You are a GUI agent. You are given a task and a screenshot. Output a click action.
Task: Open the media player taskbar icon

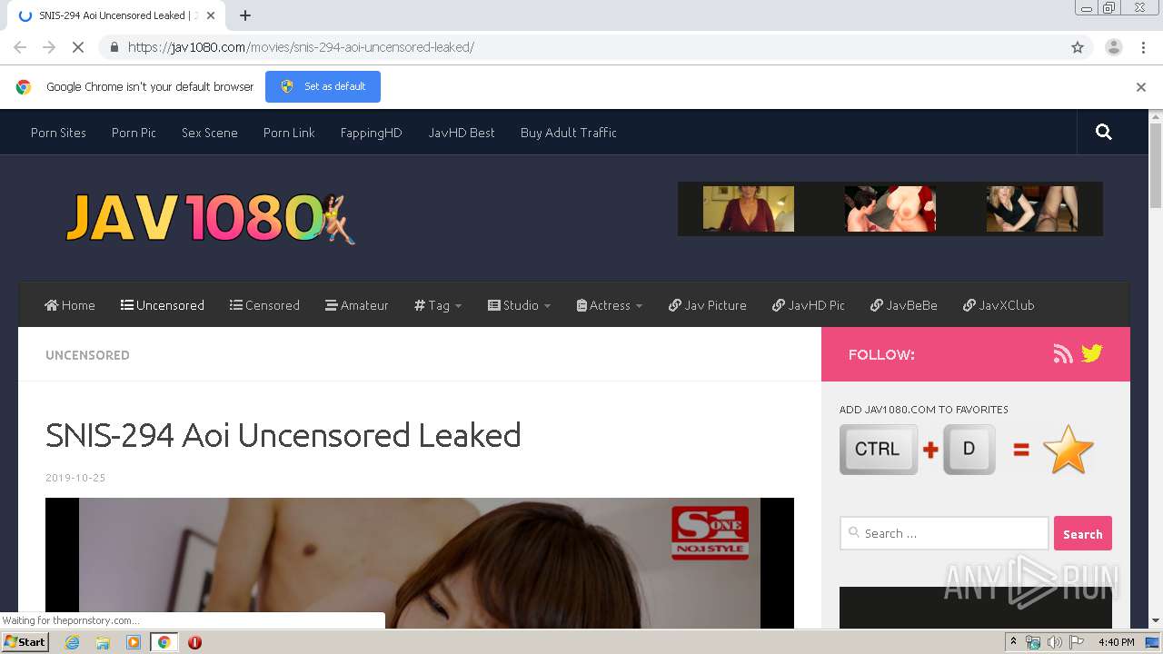click(x=134, y=642)
